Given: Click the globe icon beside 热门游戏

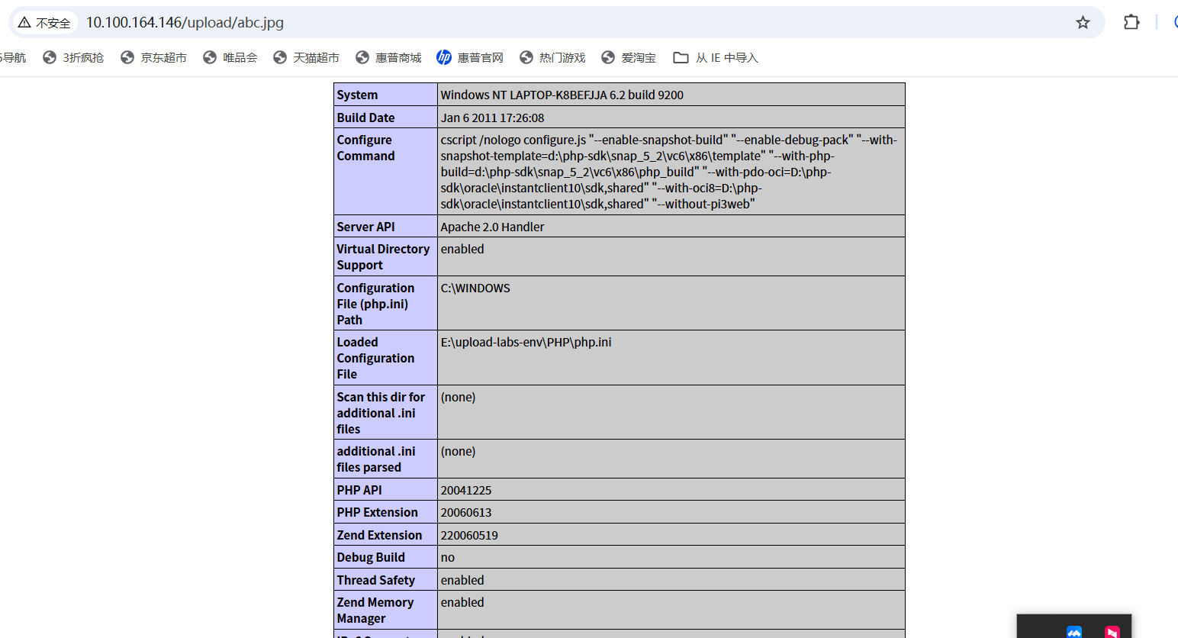Looking at the screenshot, I should coord(526,57).
